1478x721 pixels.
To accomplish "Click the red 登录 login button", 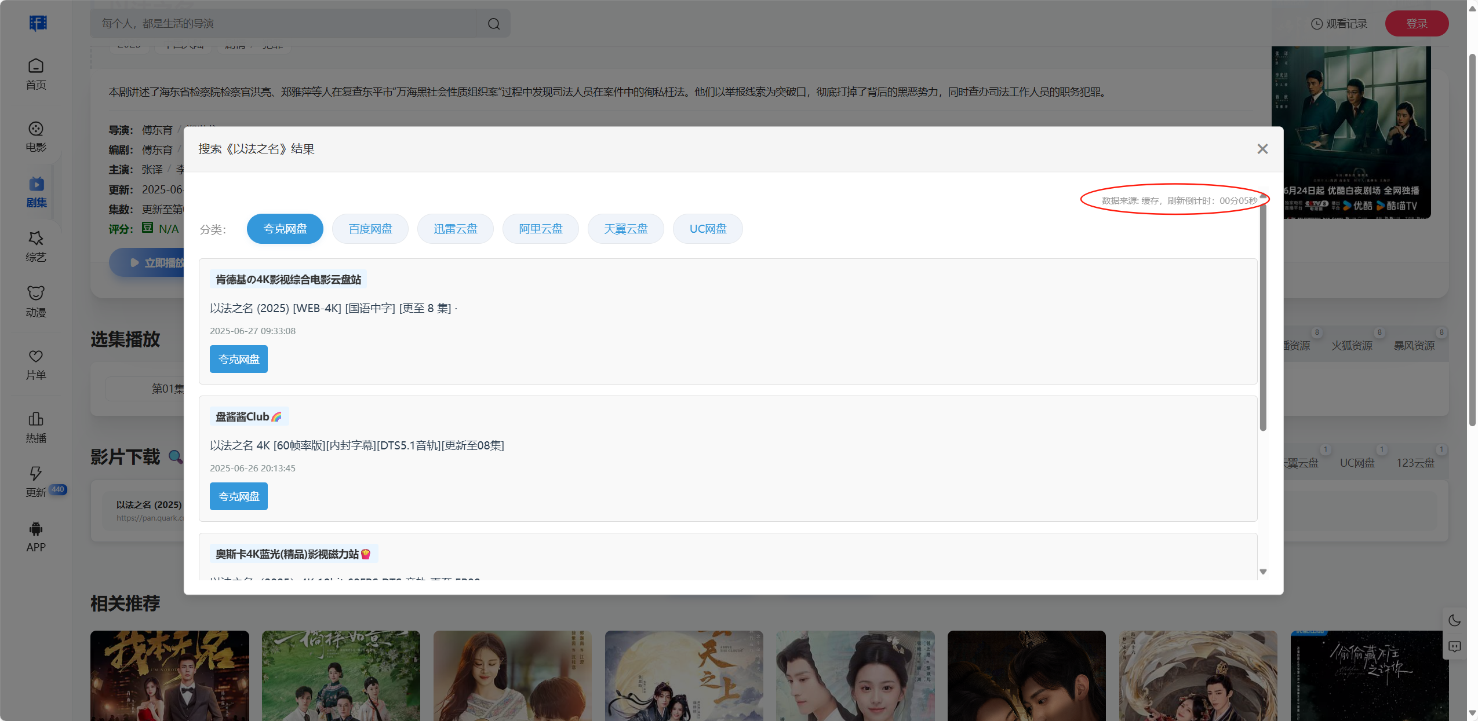I will [1417, 24].
